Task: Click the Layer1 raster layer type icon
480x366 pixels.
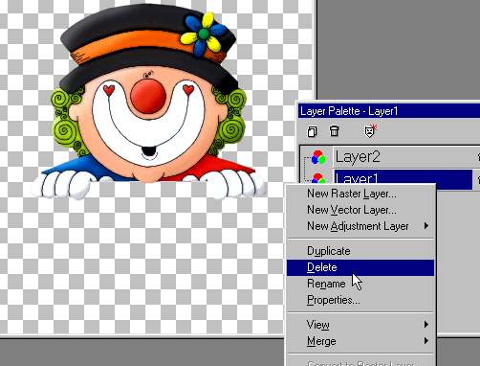Action: point(318,178)
